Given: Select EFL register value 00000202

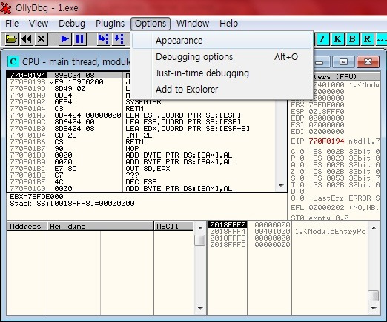Looking at the screenshot, I should click(x=326, y=208).
